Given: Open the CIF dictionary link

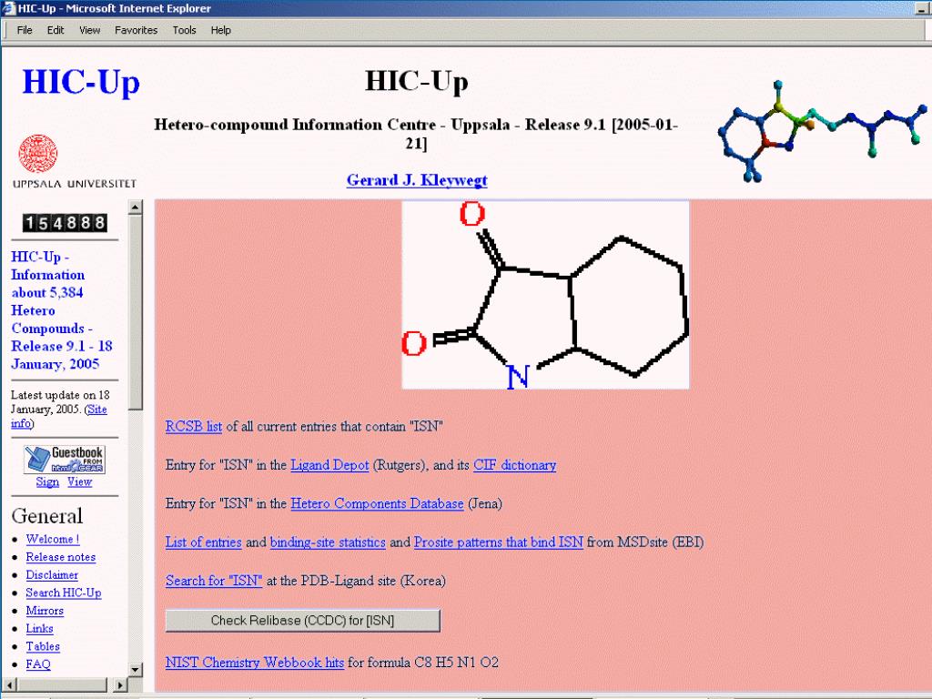Looking at the screenshot, I should point(515,465).
